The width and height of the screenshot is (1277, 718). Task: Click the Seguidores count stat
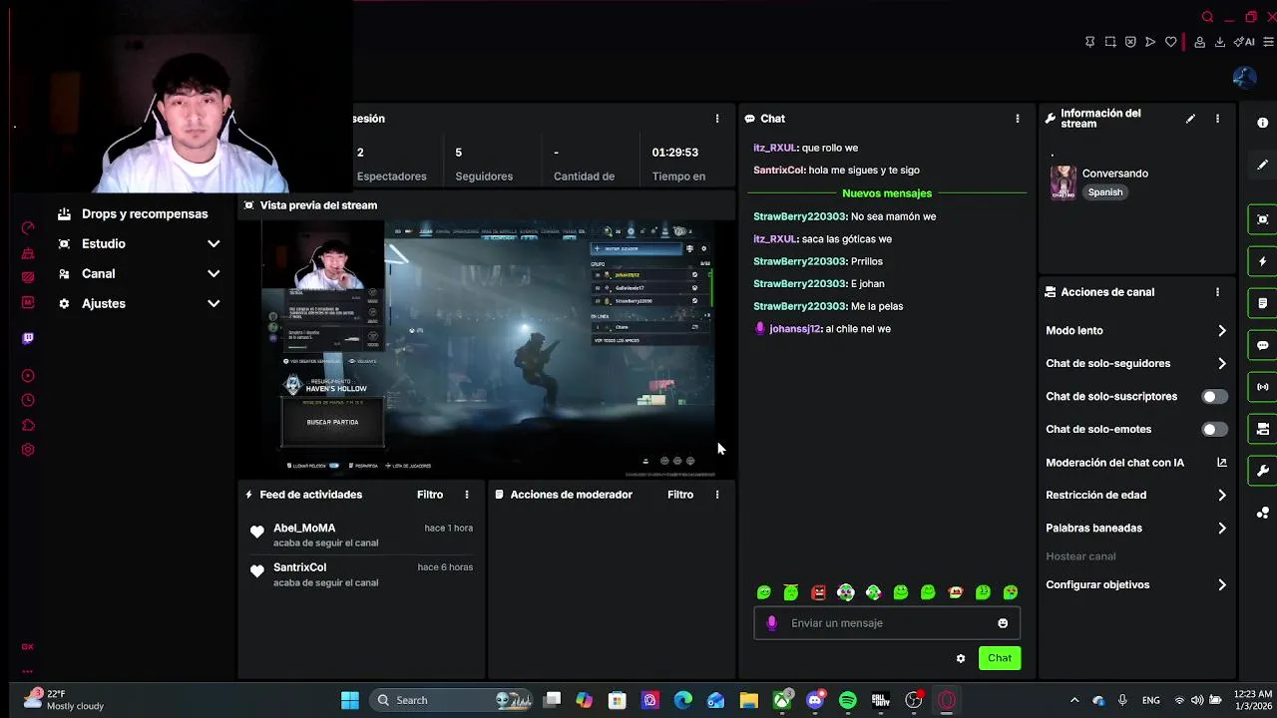(x=484, y=165)
